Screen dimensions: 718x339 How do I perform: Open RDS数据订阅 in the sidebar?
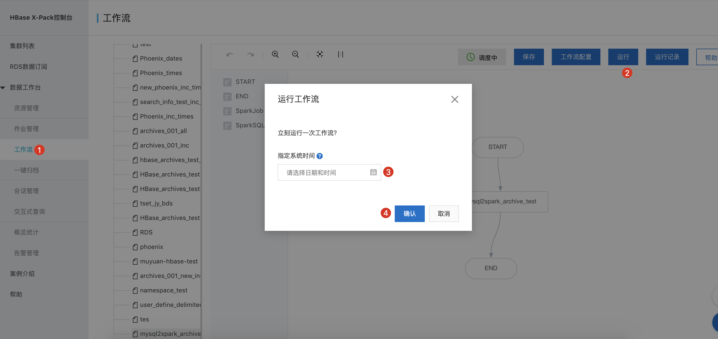click(28, 67)
